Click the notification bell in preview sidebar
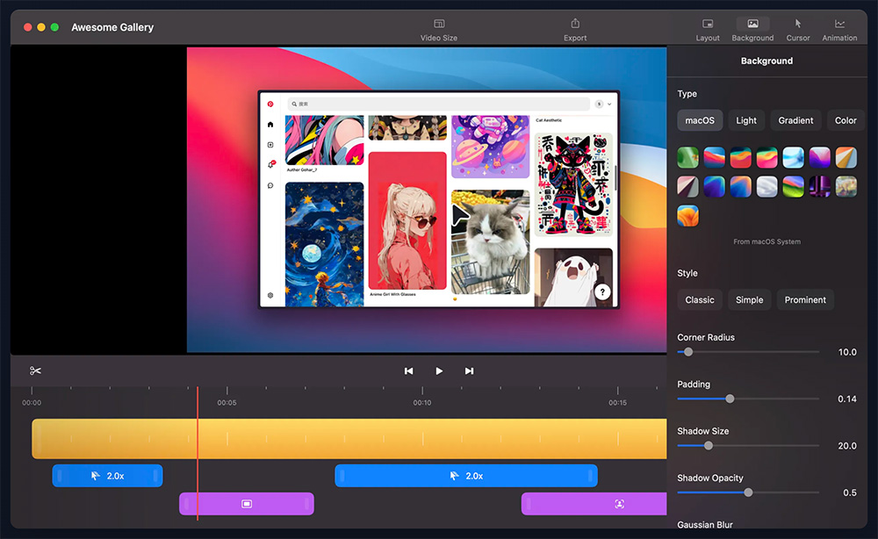The image size is (878, 539). tap(271, 164)
